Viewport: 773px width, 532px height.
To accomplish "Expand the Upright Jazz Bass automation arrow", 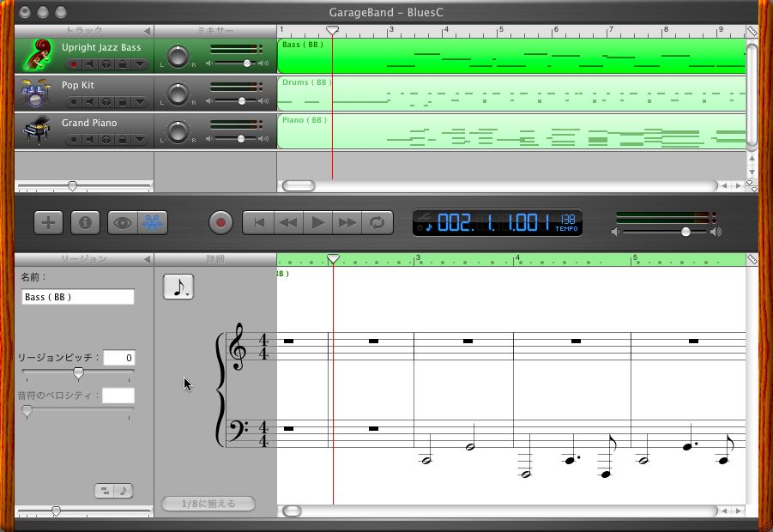I will click(140, 64).
